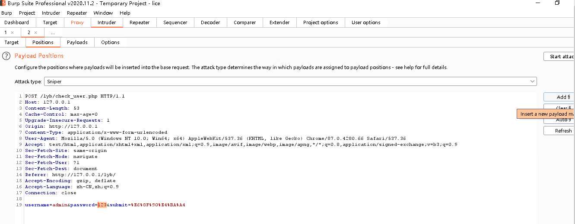Open the Attack type dropdown
This screenshot has height=224, width=575.
click(x=290, y=82)
